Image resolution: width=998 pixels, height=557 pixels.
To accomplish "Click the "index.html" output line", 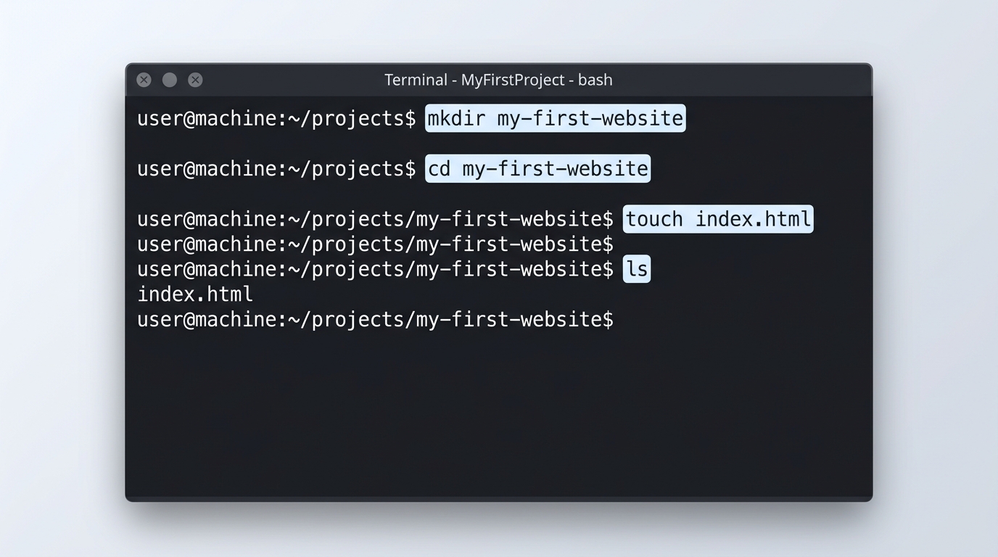I will click(x=195, y=294).
